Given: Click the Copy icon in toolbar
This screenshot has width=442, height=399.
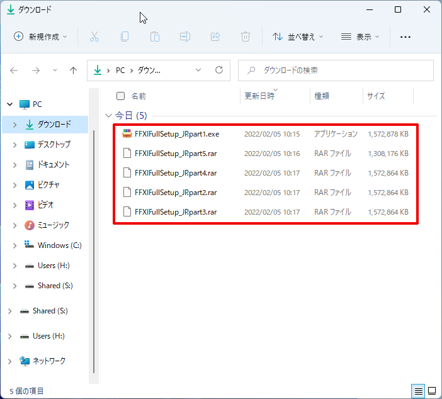Looking at the screenshot, I should click(125, 37).
